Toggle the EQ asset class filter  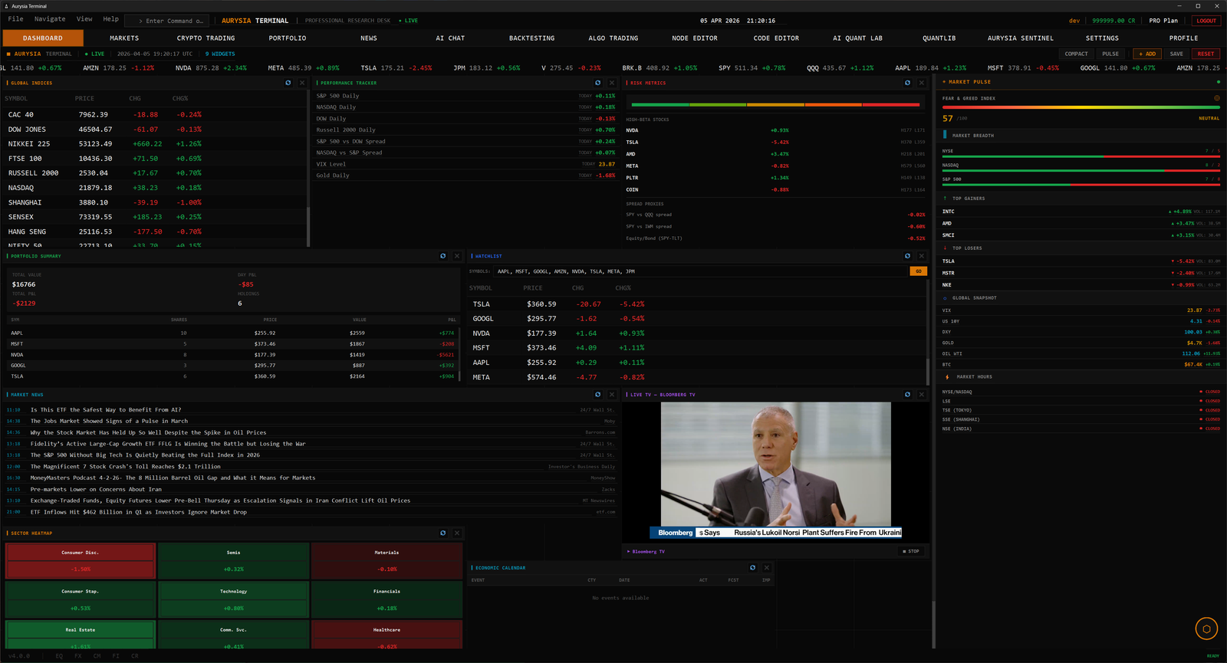[60, 656]
